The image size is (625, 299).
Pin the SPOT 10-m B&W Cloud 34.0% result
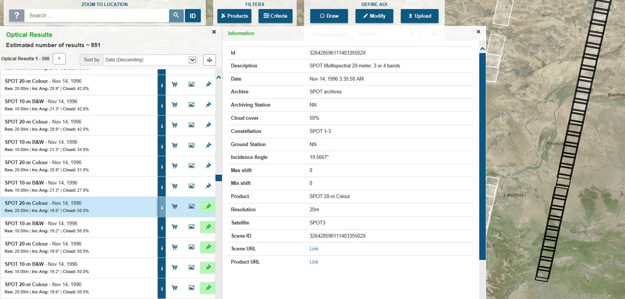point(208,145)
